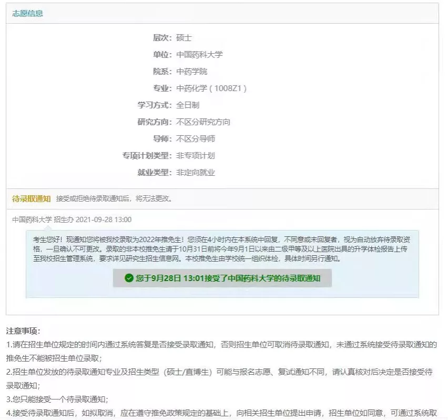The image size is (448, 420).
Task: Click the 全日制 study mode value
Action: [x=188, y=105]
